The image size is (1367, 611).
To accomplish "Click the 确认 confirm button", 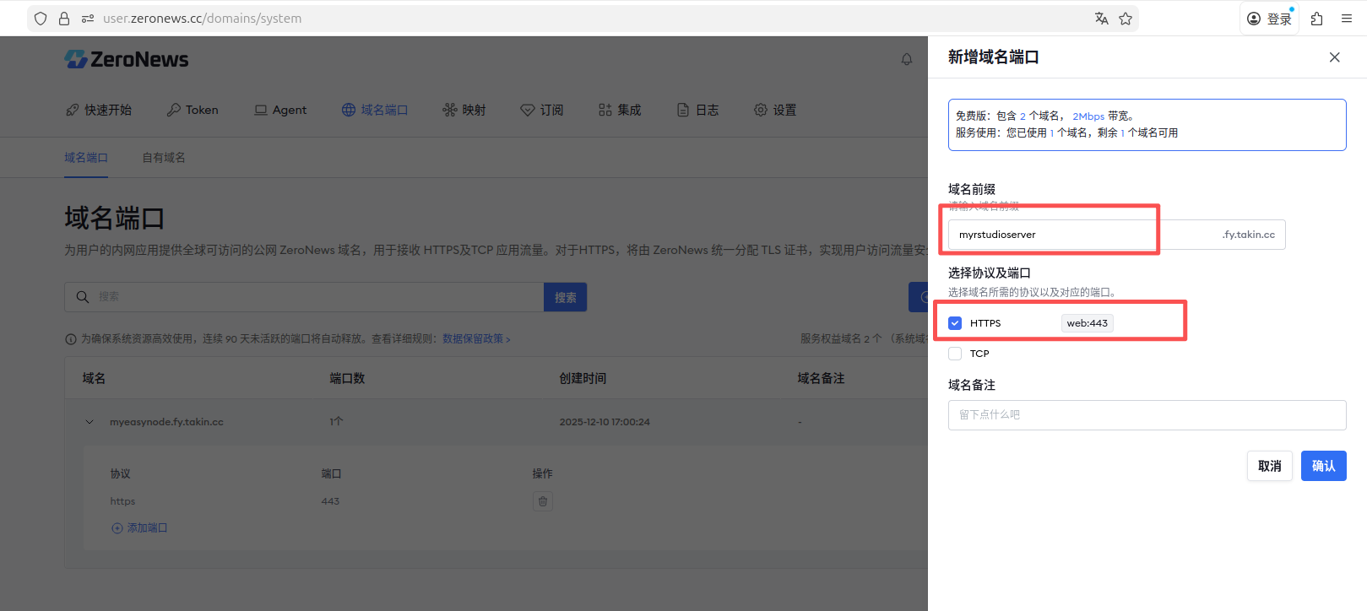I will coord(1323,466).
